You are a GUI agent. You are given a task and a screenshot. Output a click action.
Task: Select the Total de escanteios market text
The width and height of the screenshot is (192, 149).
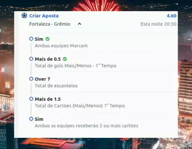(x=56, y=86)
